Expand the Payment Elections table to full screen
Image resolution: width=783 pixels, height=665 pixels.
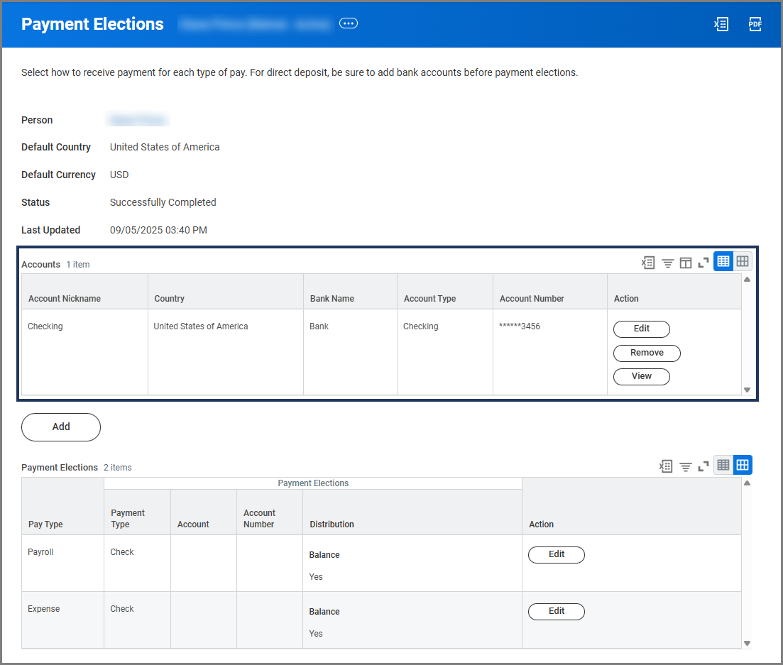click(703, 466)
